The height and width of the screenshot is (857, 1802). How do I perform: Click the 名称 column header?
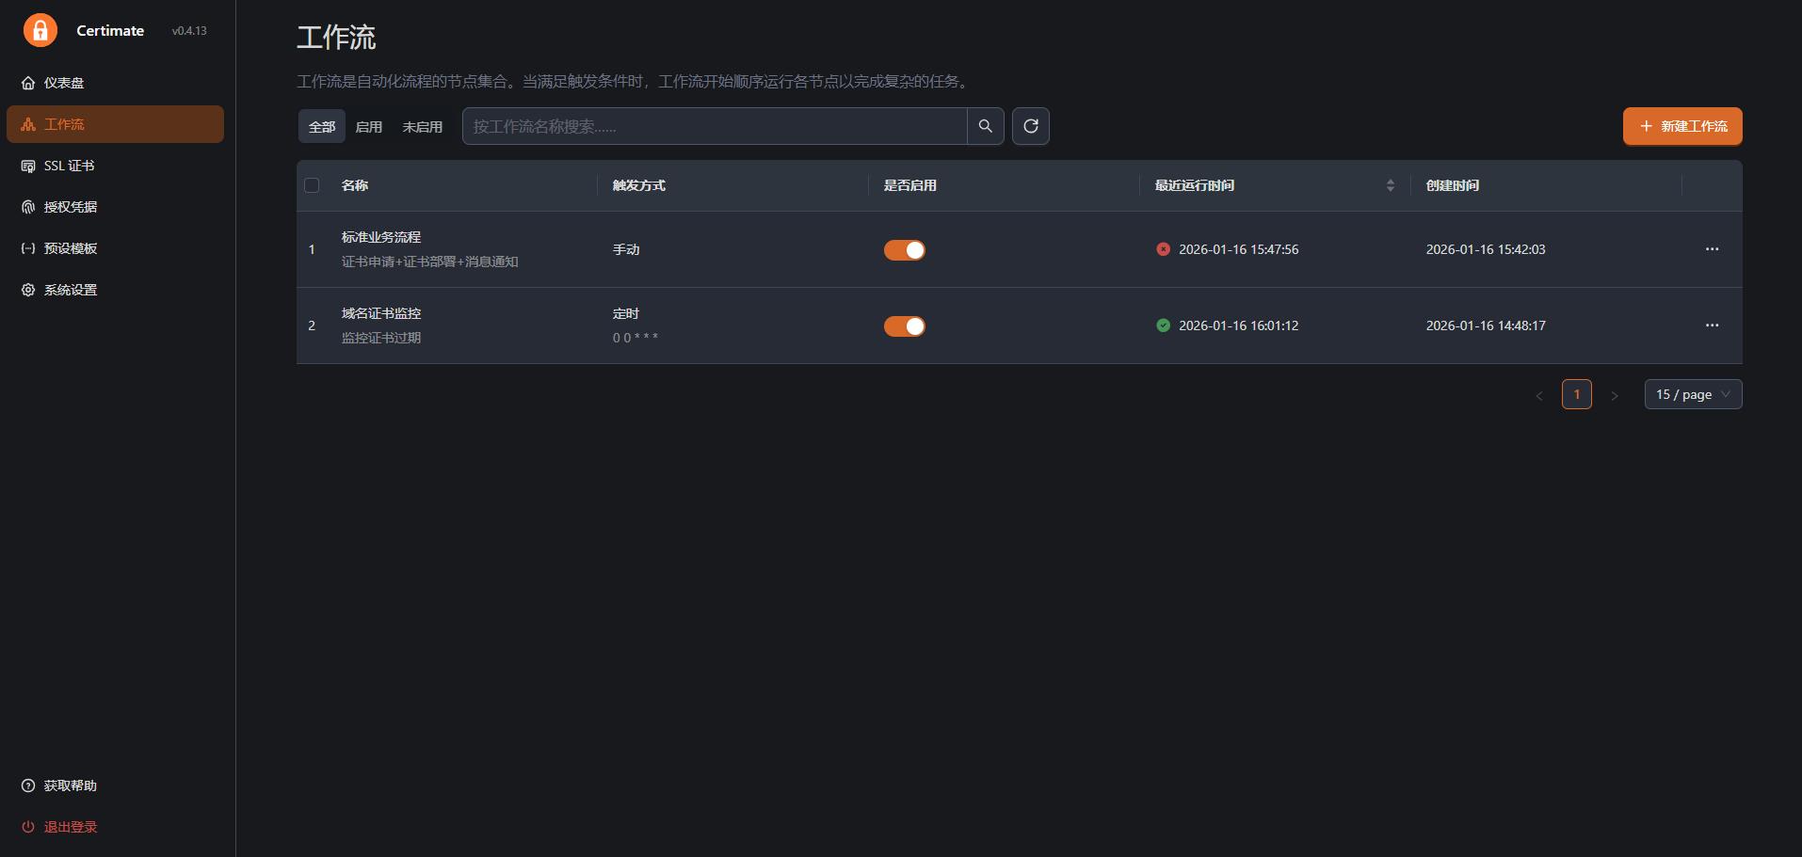tap(355, 185)
